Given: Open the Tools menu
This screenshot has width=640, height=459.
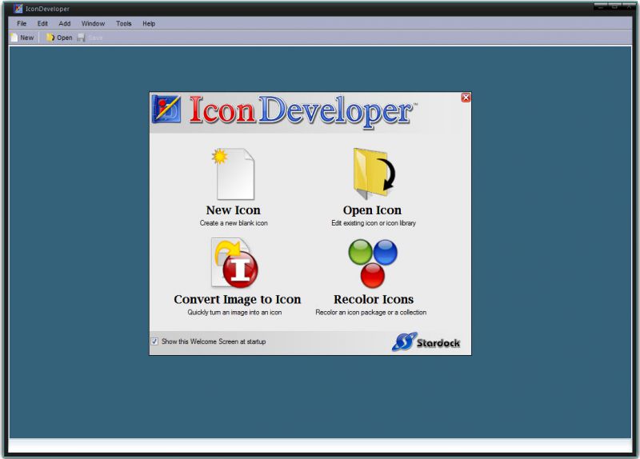Looking at the screenshot, I should pos(124,23).
